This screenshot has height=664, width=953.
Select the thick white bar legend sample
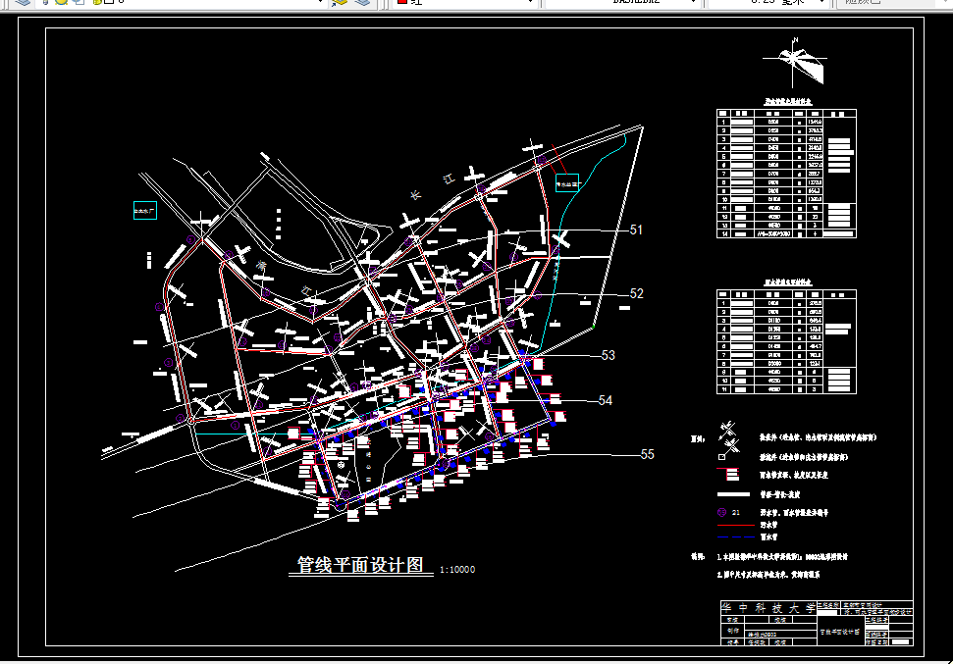click(733, 494)
